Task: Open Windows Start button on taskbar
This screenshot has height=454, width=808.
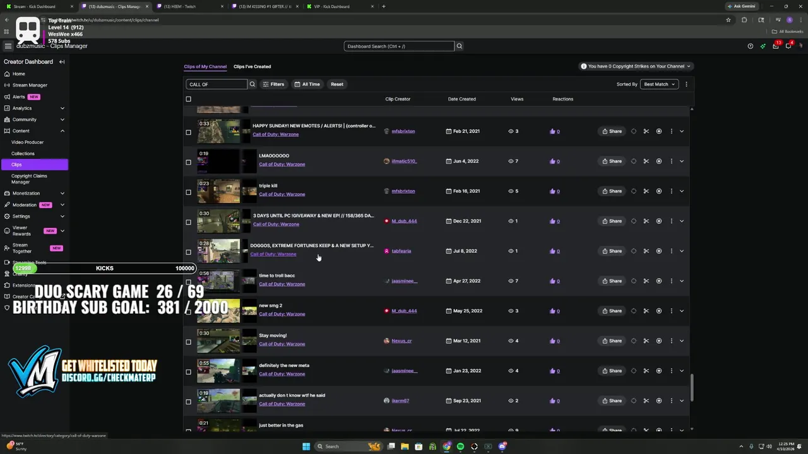Action: pyautogui.click(x=306, y=446)
